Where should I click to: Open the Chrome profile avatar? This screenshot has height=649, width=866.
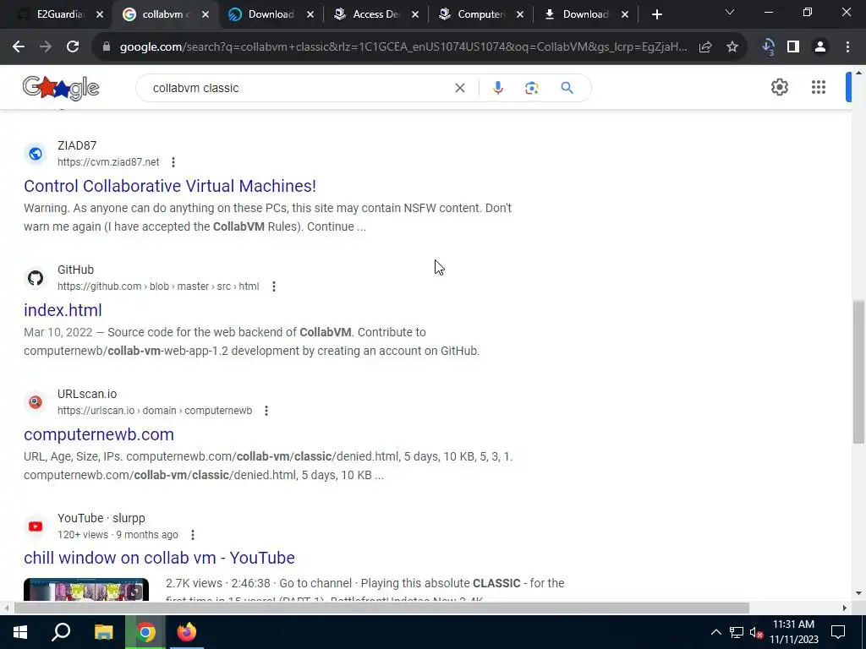click(x=820, y=47)
